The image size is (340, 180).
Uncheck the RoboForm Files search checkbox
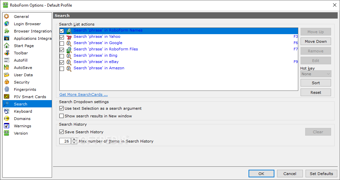pyautogui.click(x=62, y=50)
